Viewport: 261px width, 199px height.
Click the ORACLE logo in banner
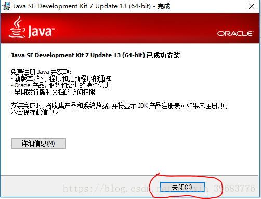[236, 33]
